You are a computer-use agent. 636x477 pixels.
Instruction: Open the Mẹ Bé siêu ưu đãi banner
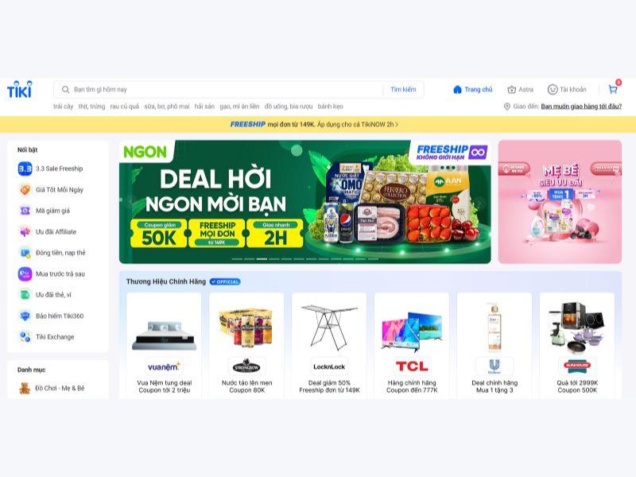560,202
